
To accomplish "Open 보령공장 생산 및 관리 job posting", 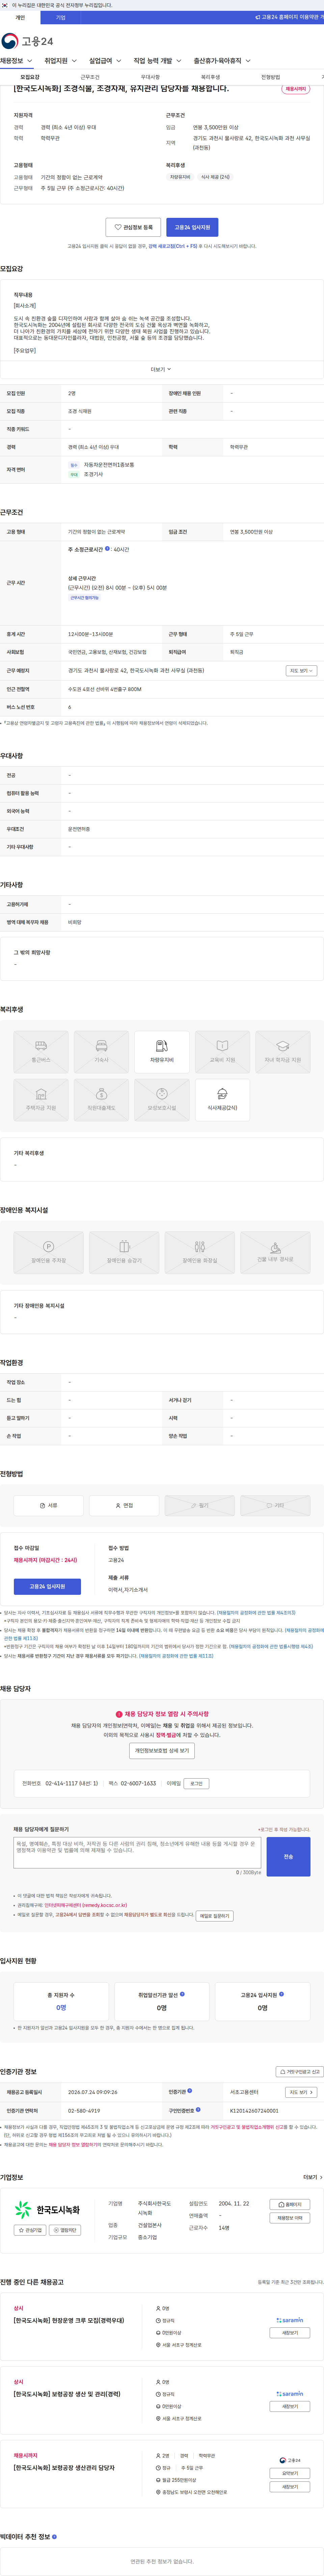I will [x=67, y=2394].
